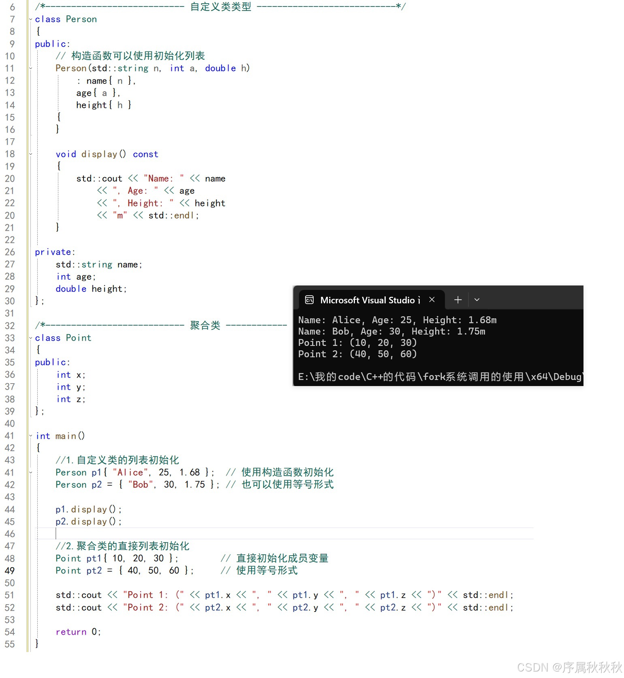Click the string literal "Name: "
Viewport: 624px width, 678px height.
tap(164, 178)
